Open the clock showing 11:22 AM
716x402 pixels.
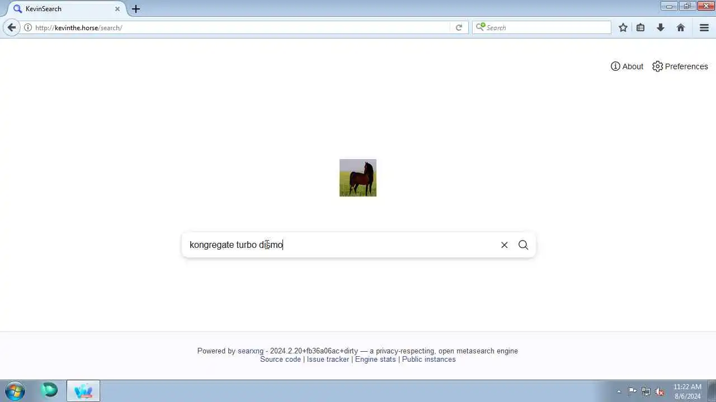coord(687,391)
